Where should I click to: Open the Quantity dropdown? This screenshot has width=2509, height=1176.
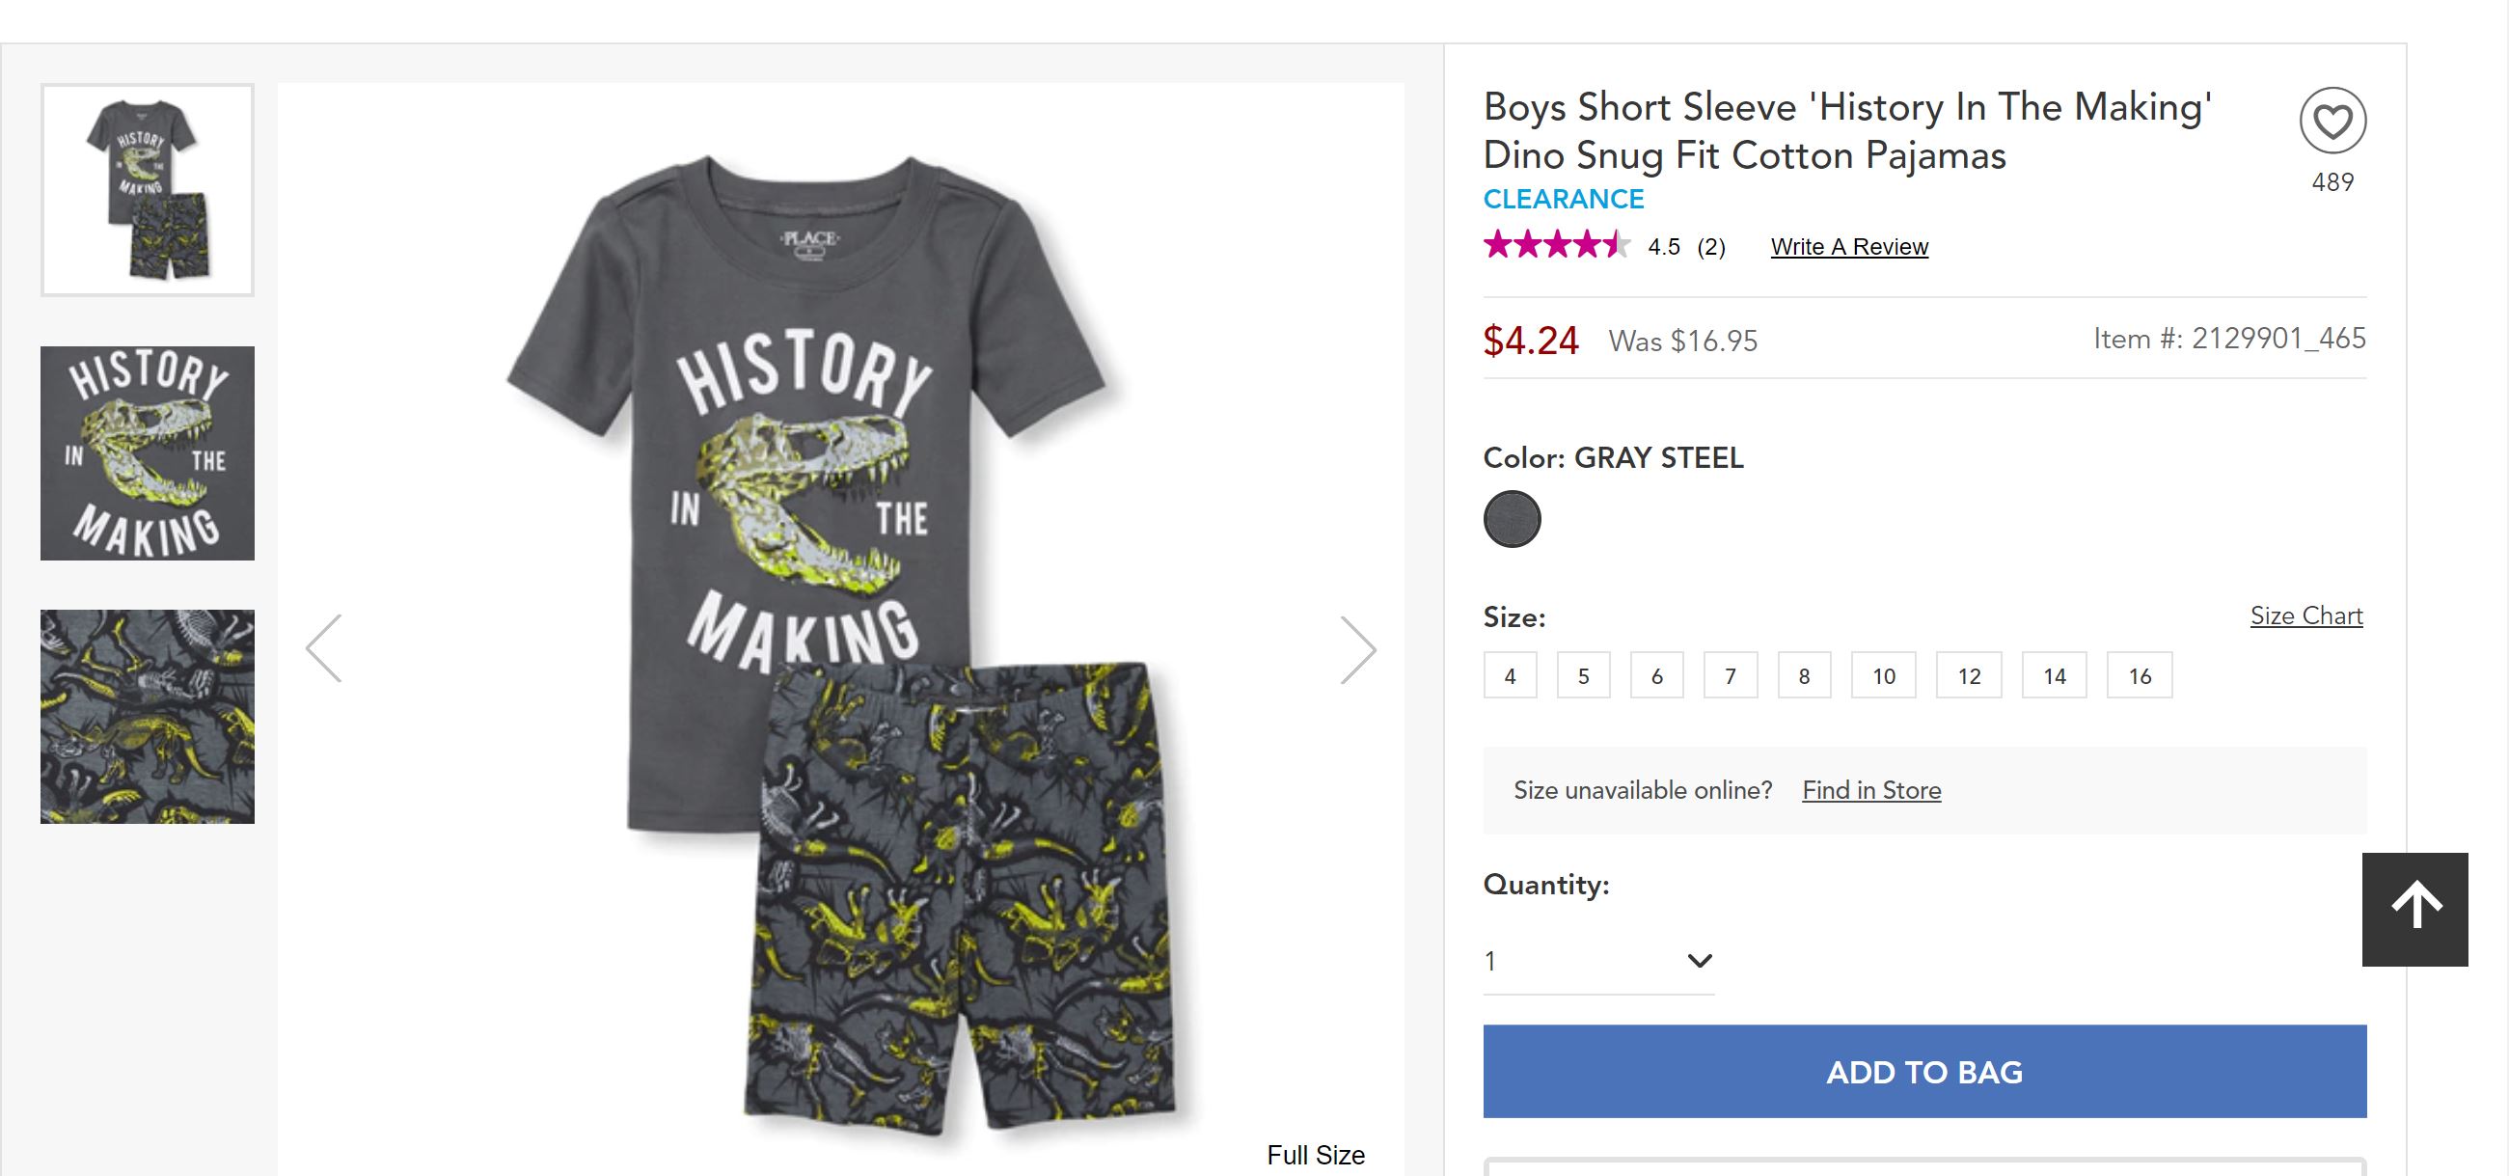(x=1597, y=961)
